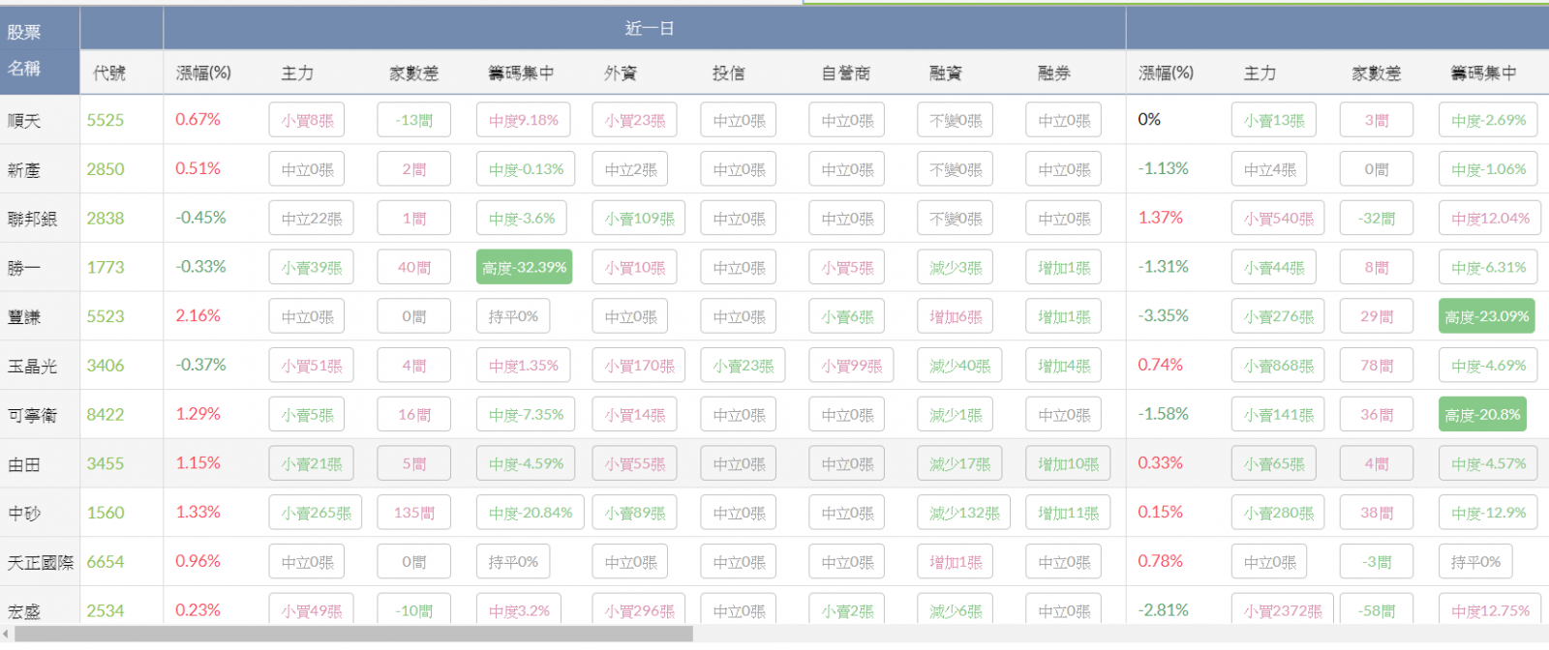Open stock code 6654 for 天正國際
Screen dimensions: 1549x650
click(106, 562)
